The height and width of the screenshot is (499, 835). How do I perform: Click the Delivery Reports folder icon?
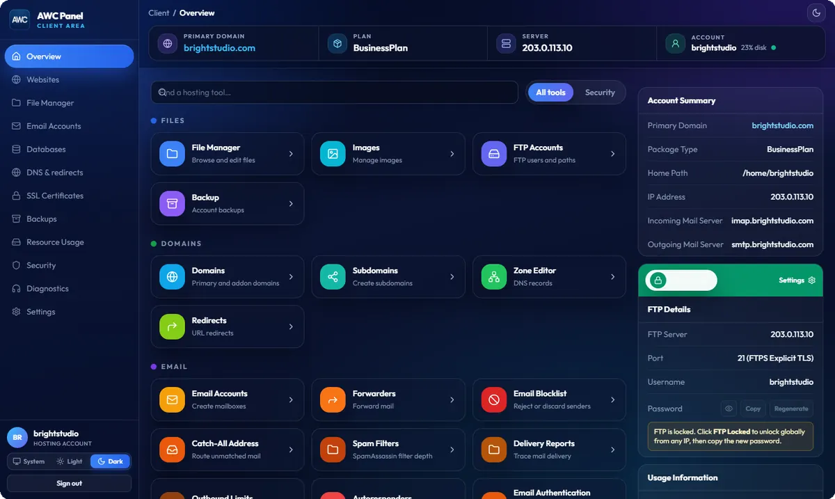[494, 450]
